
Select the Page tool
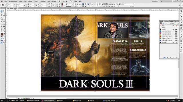coord(1,13)
